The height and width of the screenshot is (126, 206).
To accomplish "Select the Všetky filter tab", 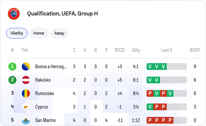I will (x=17, y=33).
